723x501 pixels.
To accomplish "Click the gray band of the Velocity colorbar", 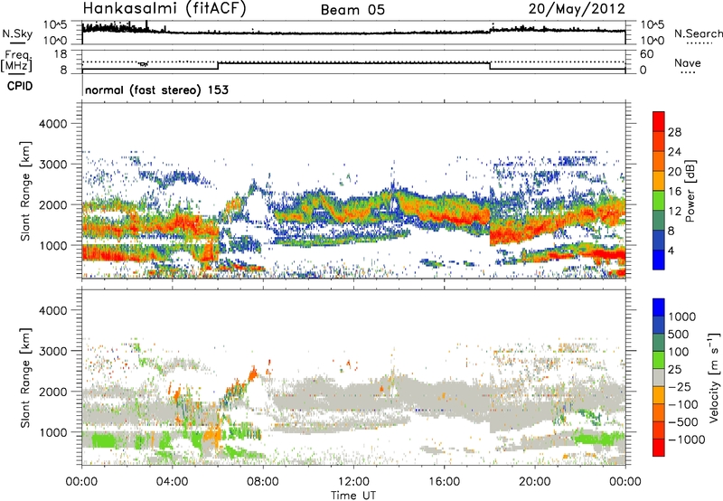I will pos(659,378).
